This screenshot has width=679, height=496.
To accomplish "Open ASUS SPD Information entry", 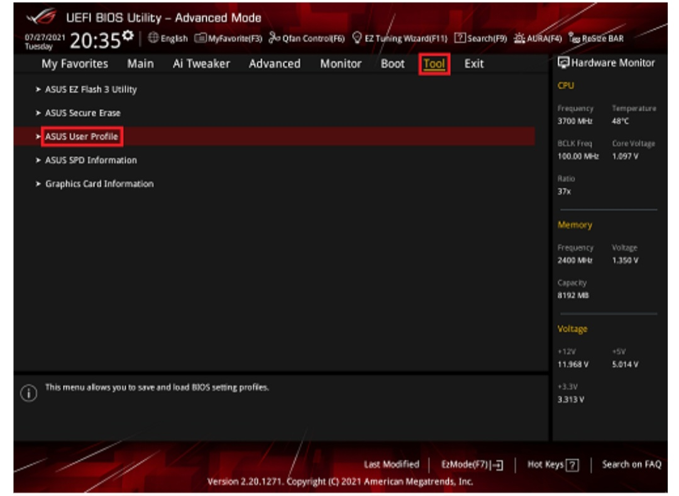I will coord(91,160).
